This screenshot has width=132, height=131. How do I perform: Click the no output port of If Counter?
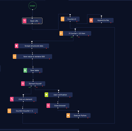pos(77,36)
